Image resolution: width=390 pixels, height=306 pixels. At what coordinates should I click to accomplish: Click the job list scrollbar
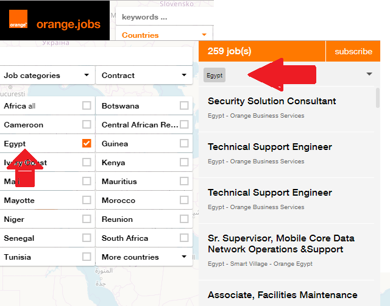(x=378, y=98)
